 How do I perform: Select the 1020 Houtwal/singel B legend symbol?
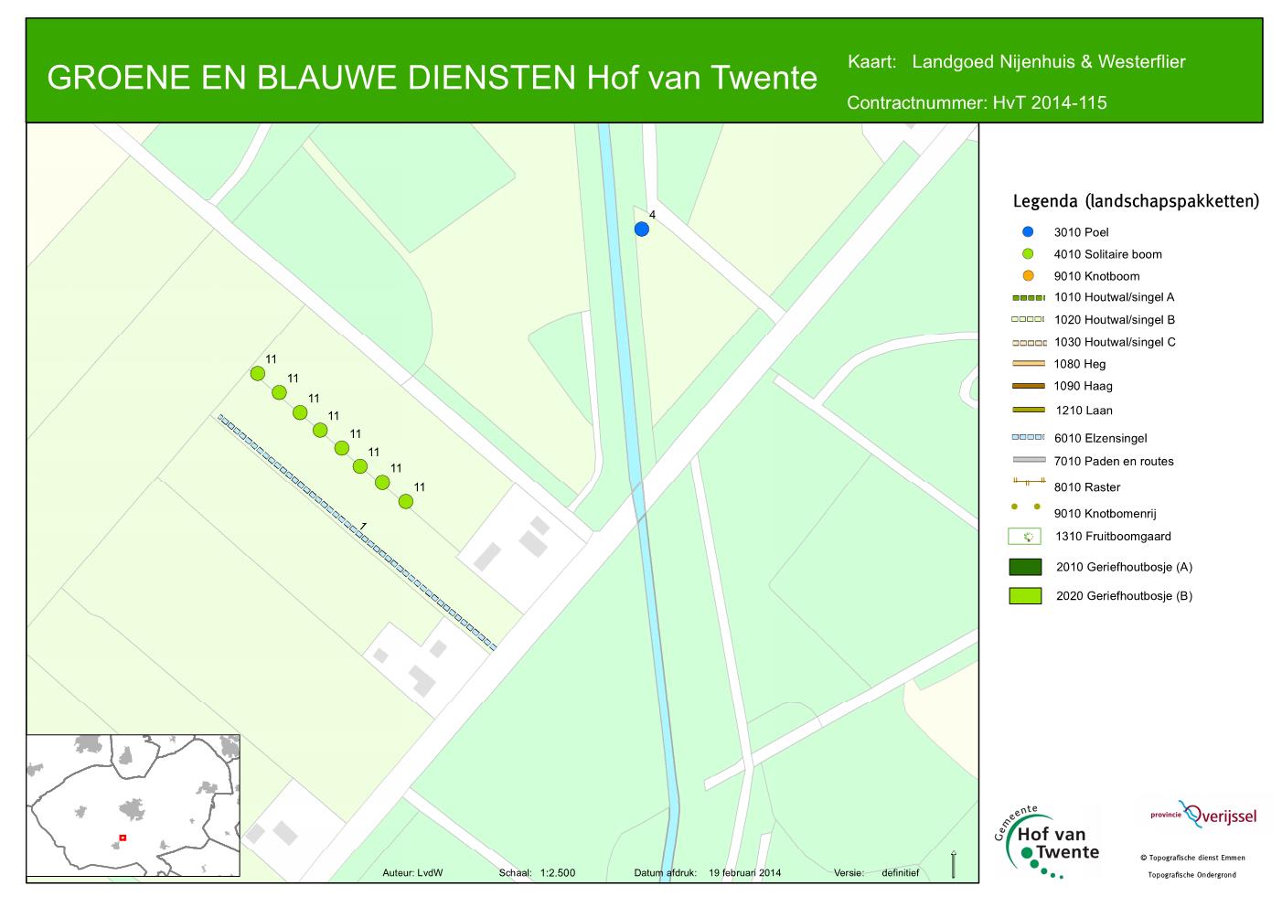tap(1027, 320)
